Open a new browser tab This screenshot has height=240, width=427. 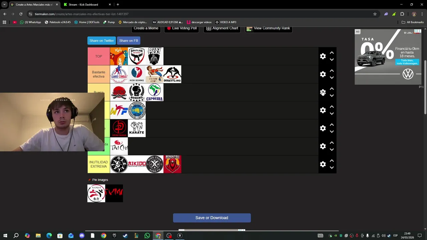(118, 5)
